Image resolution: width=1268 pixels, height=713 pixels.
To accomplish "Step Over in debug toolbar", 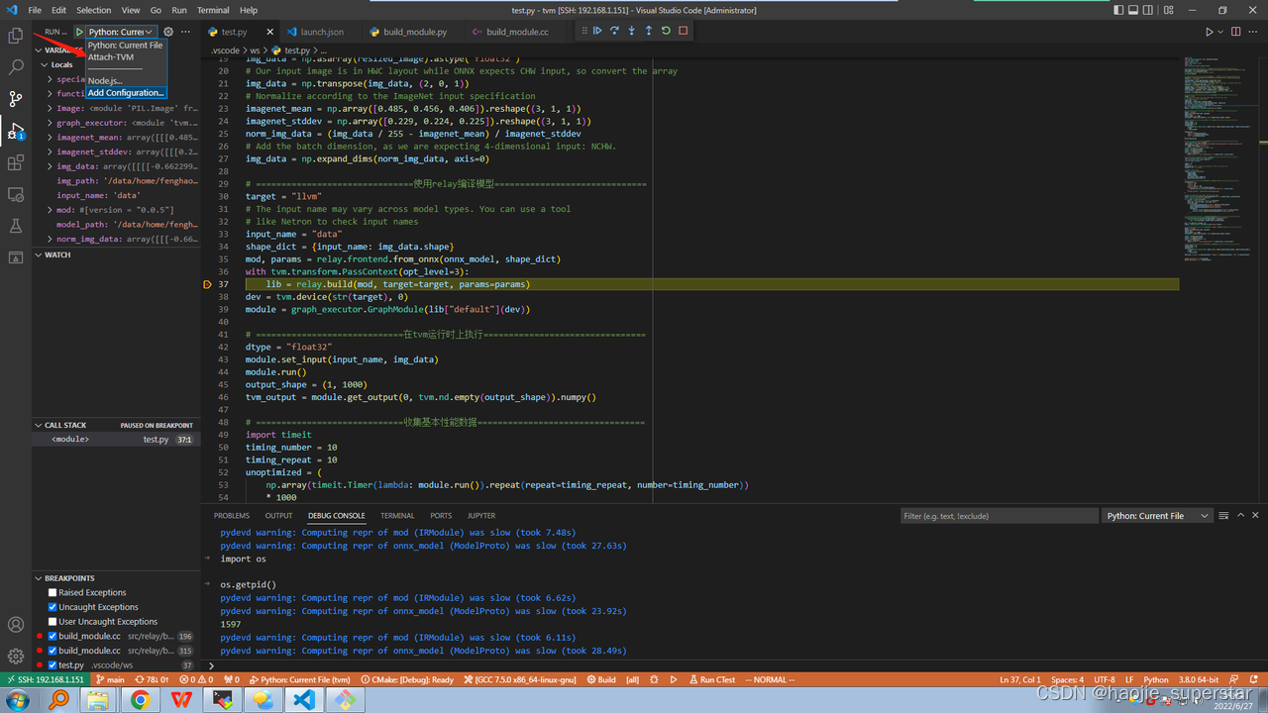I will pyautogui.click(x=614, y=31).
